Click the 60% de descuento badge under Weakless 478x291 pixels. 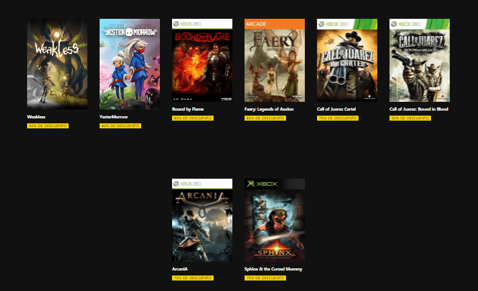[x=48, y=126]
